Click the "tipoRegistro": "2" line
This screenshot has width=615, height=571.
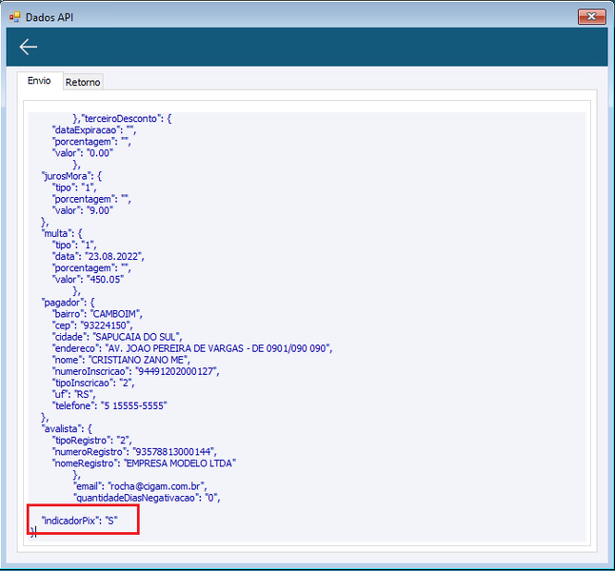click(92, 440)
